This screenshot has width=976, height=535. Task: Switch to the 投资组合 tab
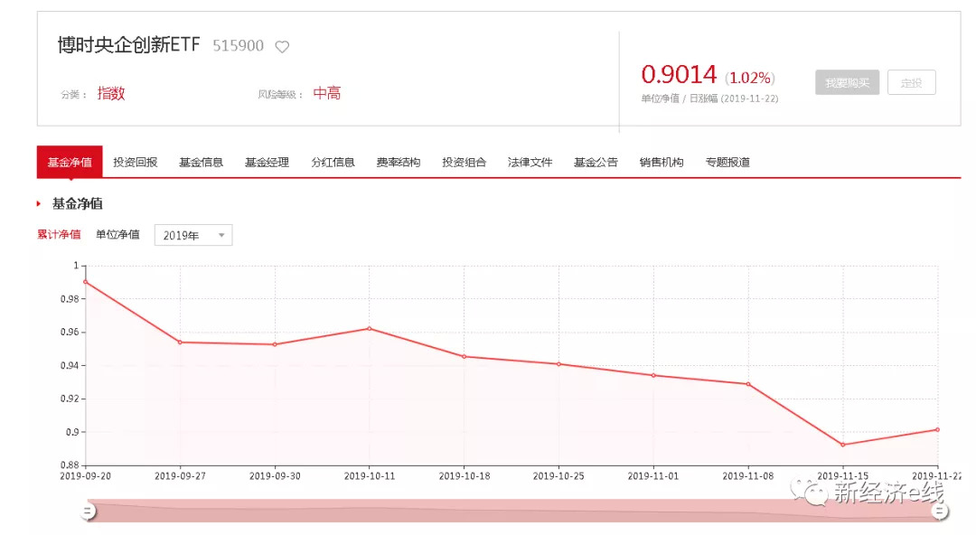pyautogui.click(x=465, y=162)
